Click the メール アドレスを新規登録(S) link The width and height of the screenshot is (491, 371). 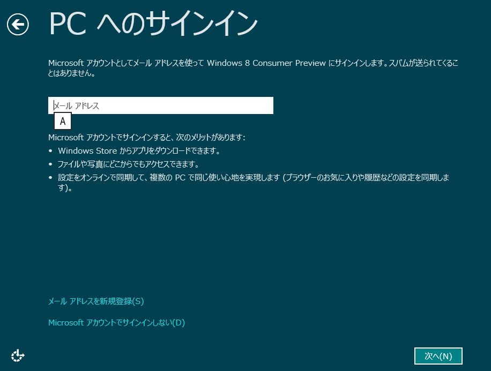96,301
